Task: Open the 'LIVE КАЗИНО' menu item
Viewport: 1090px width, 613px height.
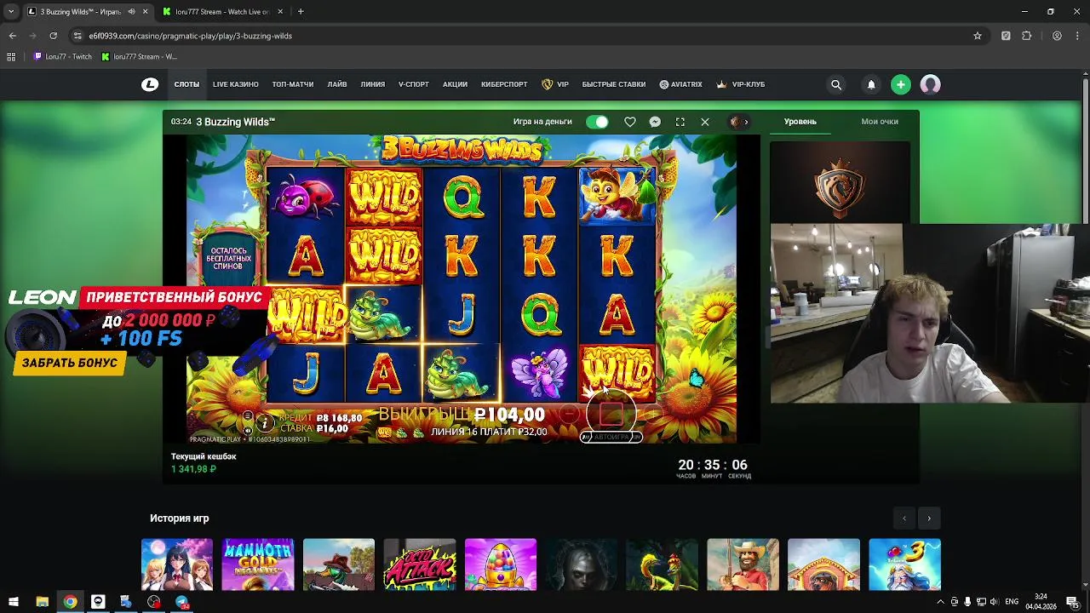Action: tap(236, 84)
